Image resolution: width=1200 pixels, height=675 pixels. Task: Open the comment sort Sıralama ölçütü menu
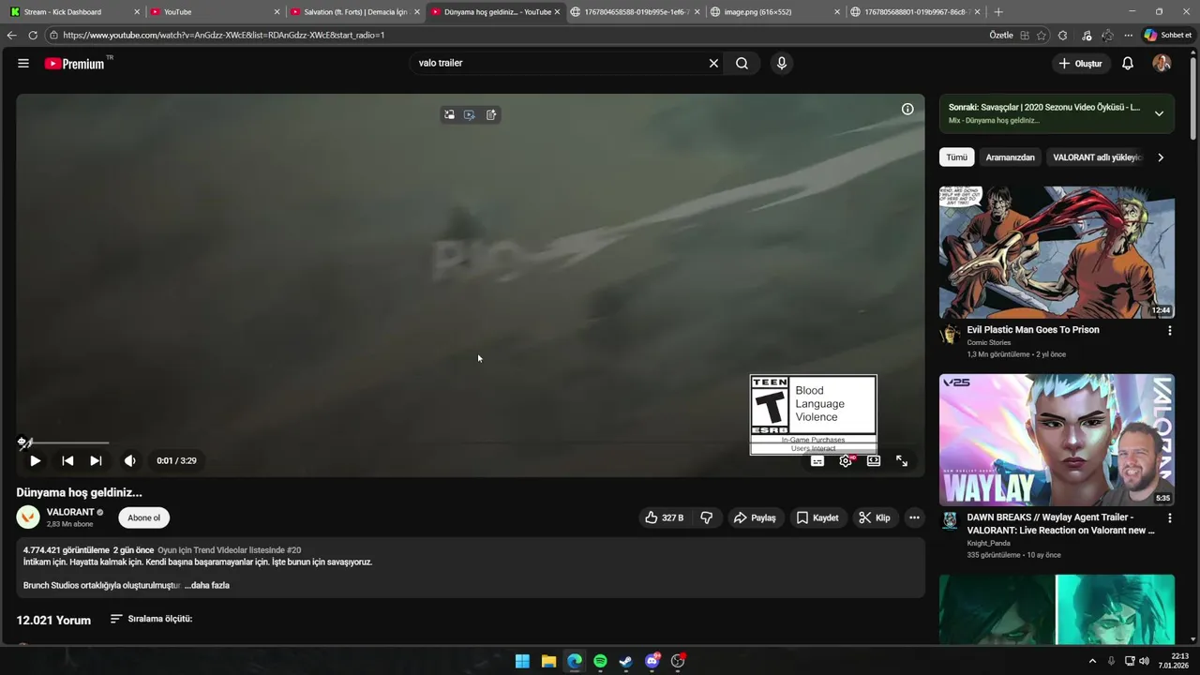coord(151,619)
